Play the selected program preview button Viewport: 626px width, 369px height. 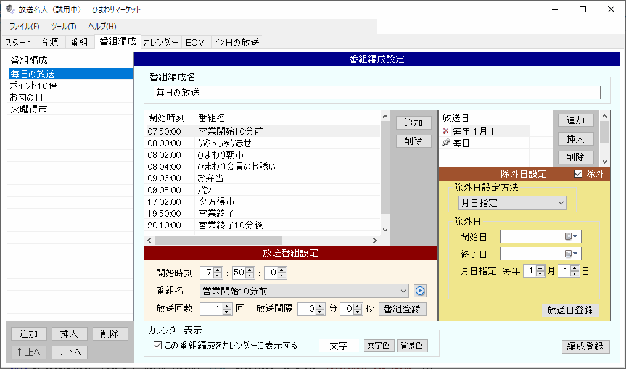pos(420,291)
